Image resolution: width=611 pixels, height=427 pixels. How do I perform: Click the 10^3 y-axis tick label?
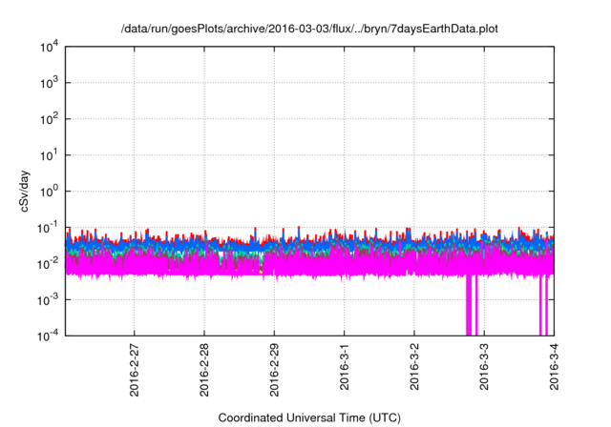(49, 83)
